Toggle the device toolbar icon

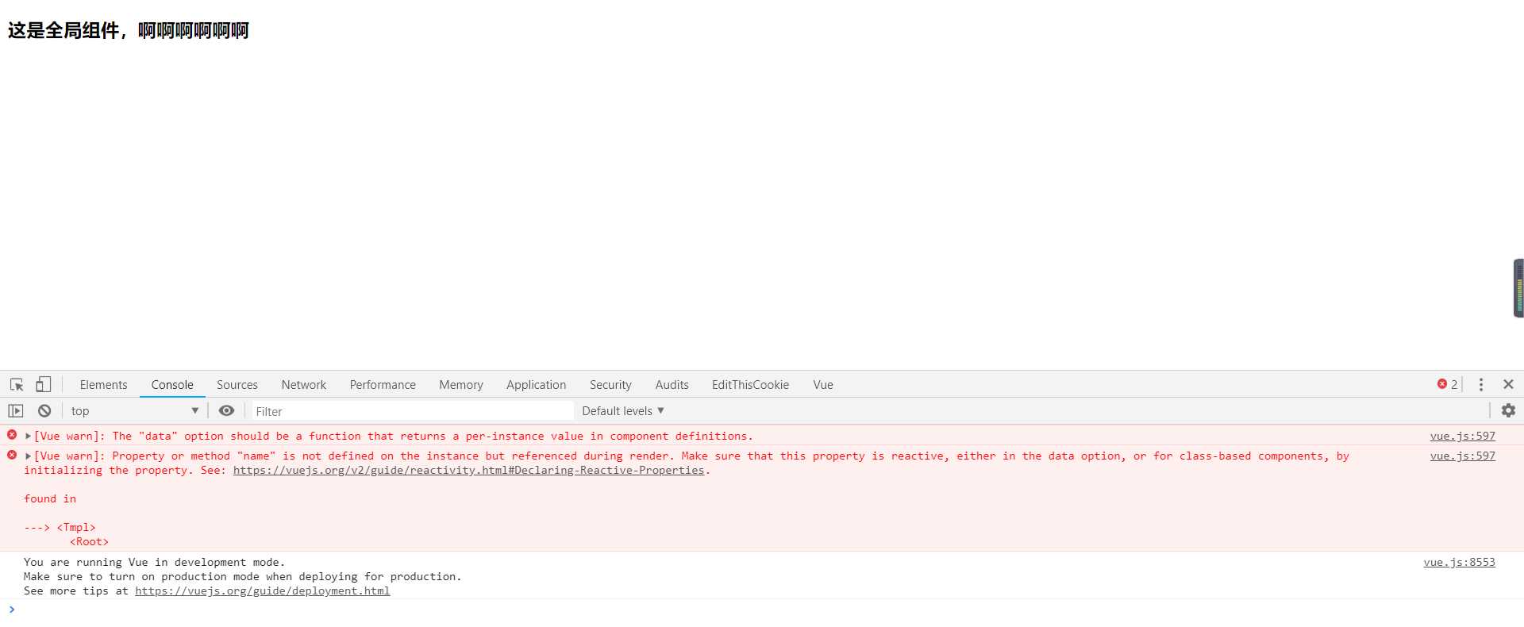43,385
